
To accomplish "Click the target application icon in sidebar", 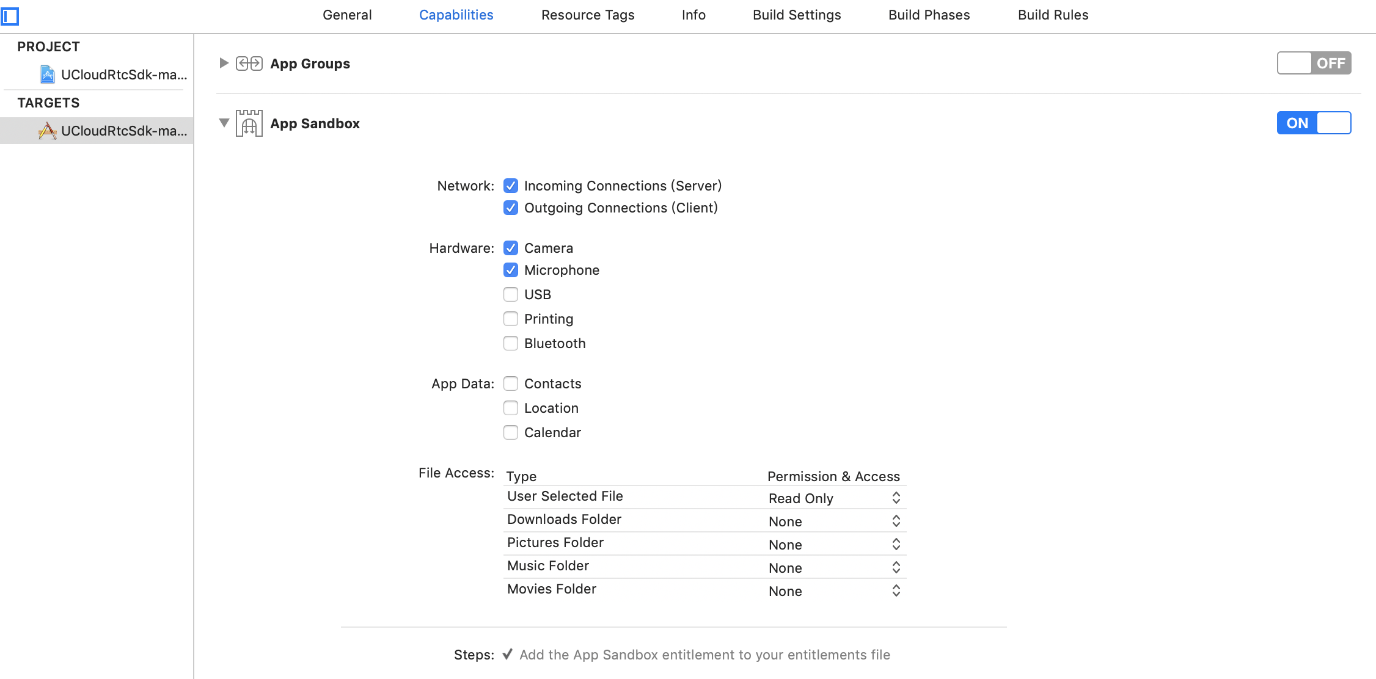I will [47, 131].
